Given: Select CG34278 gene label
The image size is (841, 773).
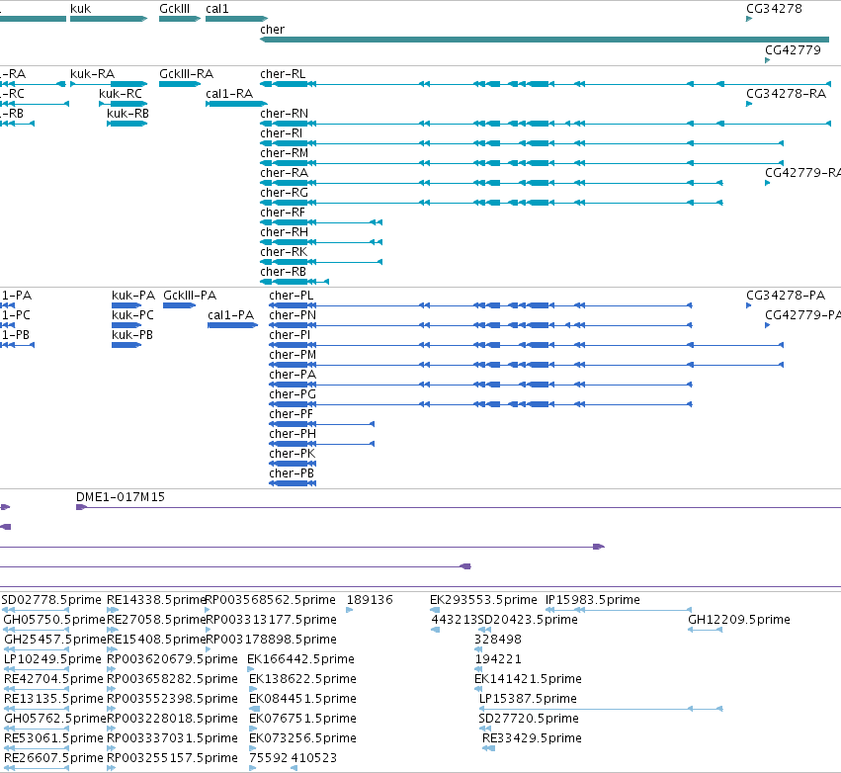Looking at the screenshot, I should [774, 9].
